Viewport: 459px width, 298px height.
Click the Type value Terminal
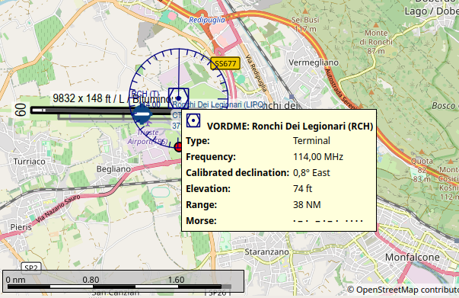(x=311, y=141)
